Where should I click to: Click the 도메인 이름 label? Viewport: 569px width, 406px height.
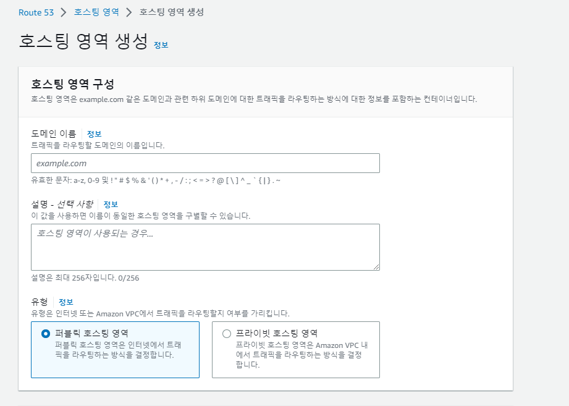click(54, 134)
